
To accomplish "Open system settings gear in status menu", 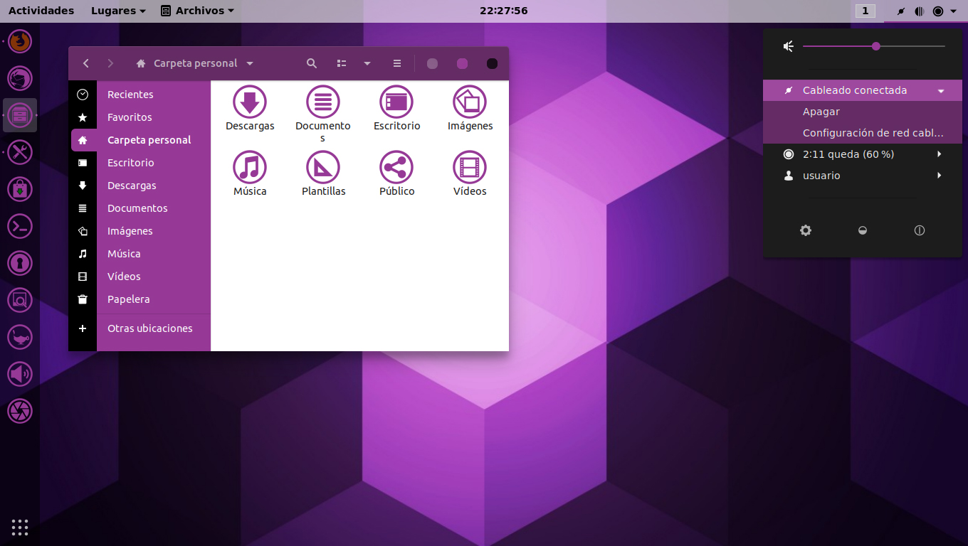I will (806, 230).
